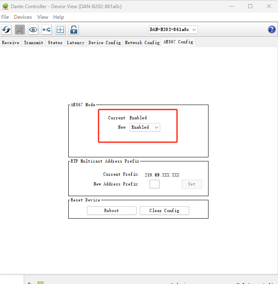This screenshot has width=278, height=284.
Task: Open the Help menu
Action: pyautogui.click(x=58, y=17)
